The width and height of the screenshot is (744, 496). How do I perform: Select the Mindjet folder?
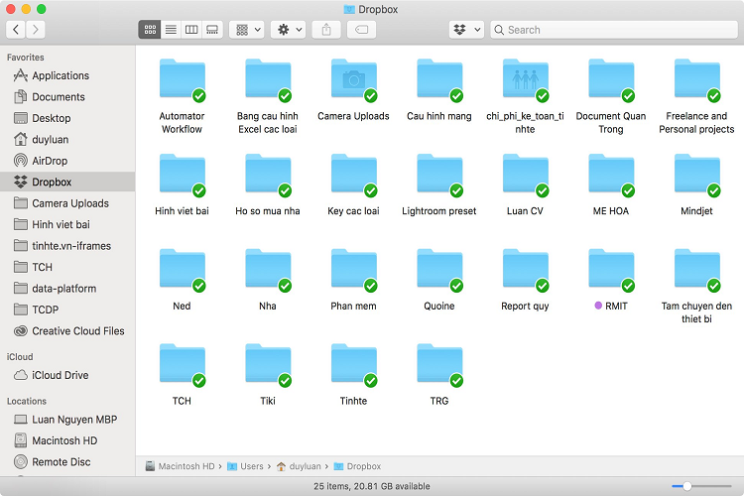click(697, 175)
